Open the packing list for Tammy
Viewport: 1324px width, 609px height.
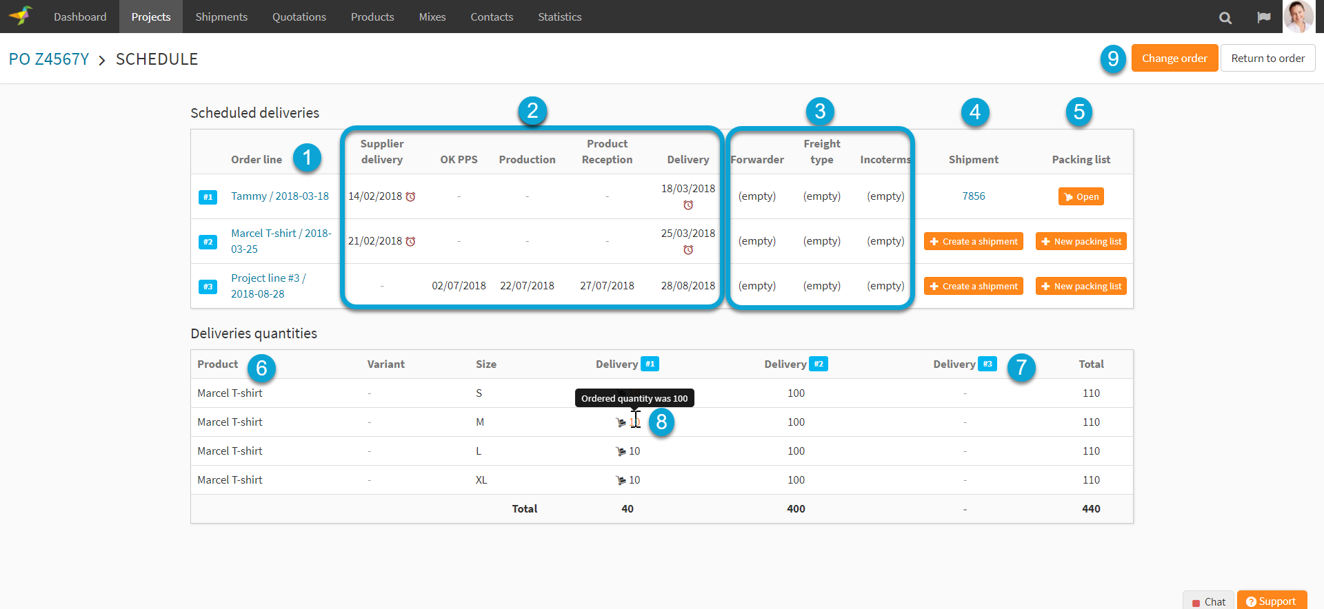click(1081, 197)
